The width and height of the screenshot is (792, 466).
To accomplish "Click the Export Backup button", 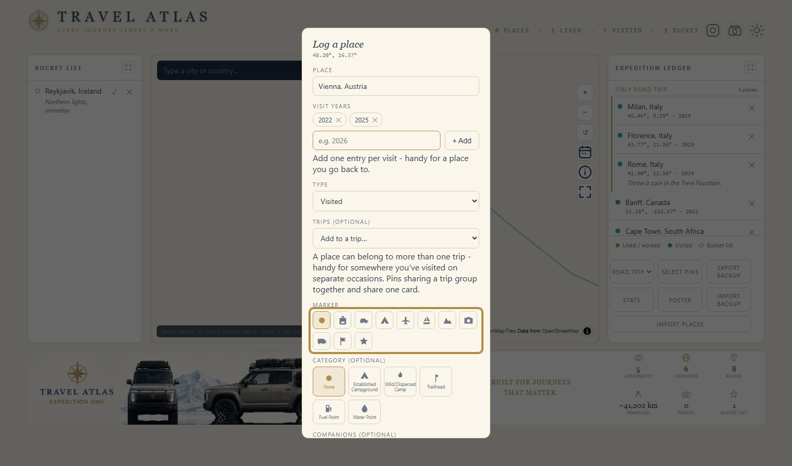I will tap(729, 271).
